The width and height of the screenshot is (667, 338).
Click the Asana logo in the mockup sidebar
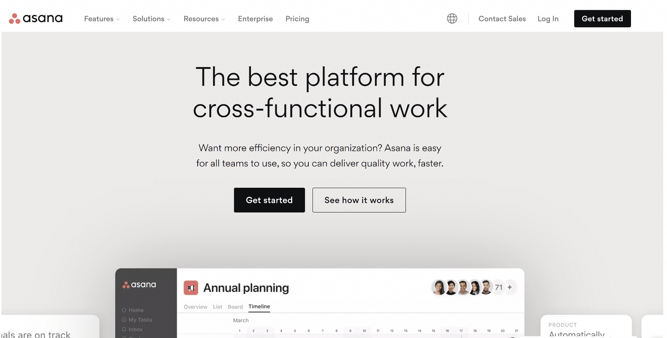(x=139, y=285)
